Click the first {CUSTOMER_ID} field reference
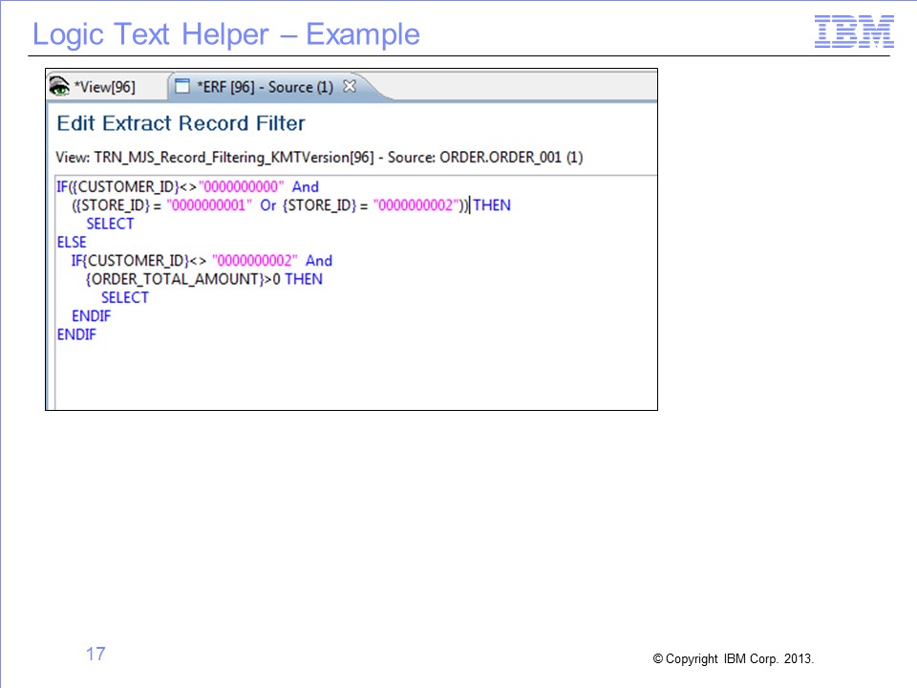Screen dimensions: 917x688 [x=126, y=186]
